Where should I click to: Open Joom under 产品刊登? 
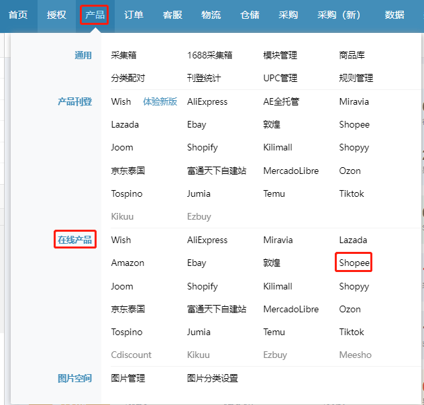point(122,148)
